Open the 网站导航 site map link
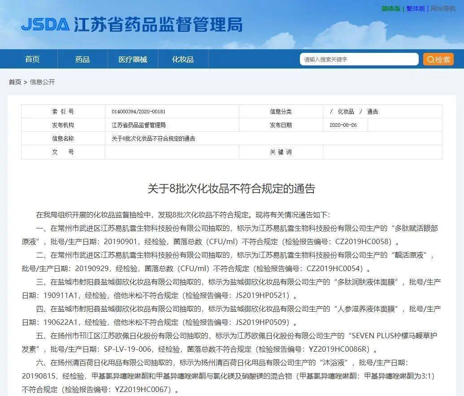This screenshot has height=396, width=464. point(443,9)
